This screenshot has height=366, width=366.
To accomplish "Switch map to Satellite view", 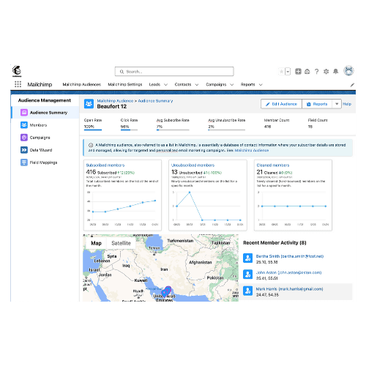I will point(121,243).
